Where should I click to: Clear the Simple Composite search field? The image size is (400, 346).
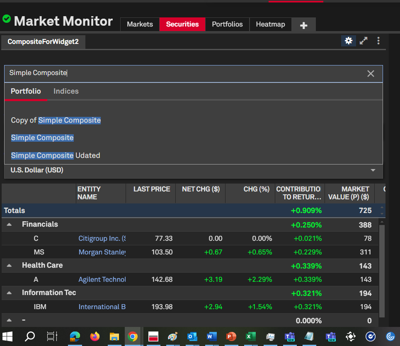coord(371,73)
